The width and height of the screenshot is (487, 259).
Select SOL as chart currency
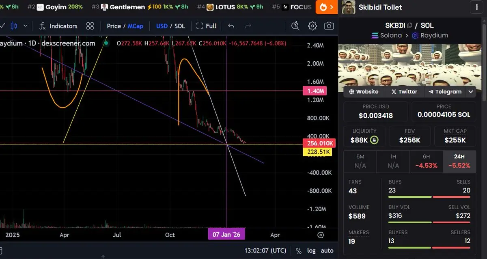[180, 26]
